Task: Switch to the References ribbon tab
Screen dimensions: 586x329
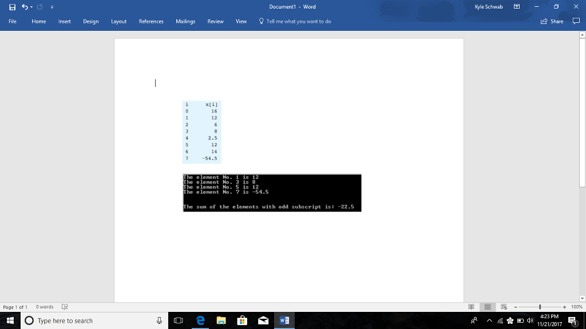Action: coord(151,21)
